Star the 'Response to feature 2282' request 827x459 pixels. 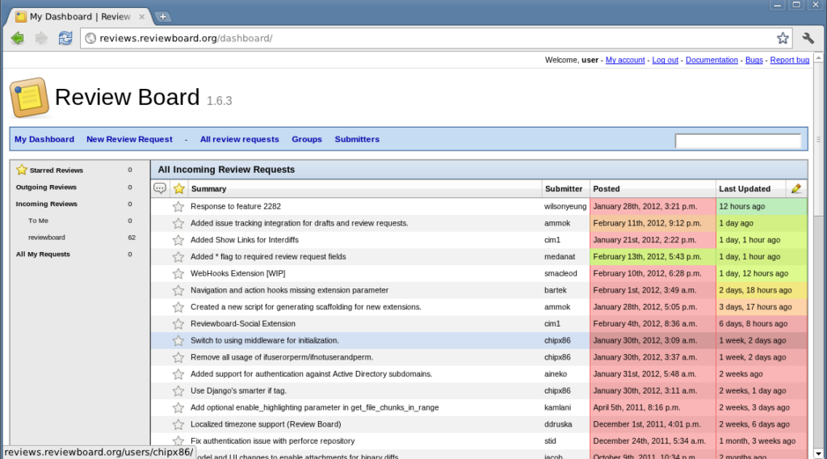178,206
